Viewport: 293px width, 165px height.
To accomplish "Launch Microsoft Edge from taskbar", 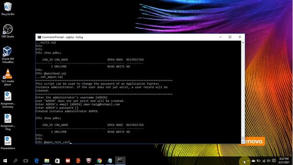I will point(37,161).
